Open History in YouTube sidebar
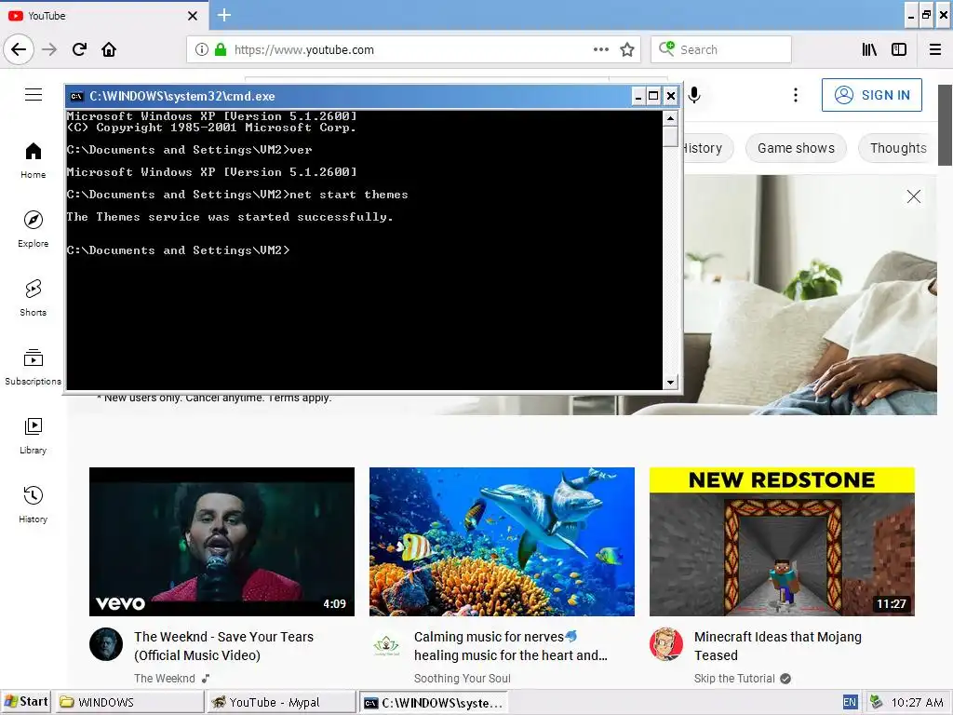Image resolution: width=953 pixels, height=715 pixels. pyautogui.click(x=34, y=505)
